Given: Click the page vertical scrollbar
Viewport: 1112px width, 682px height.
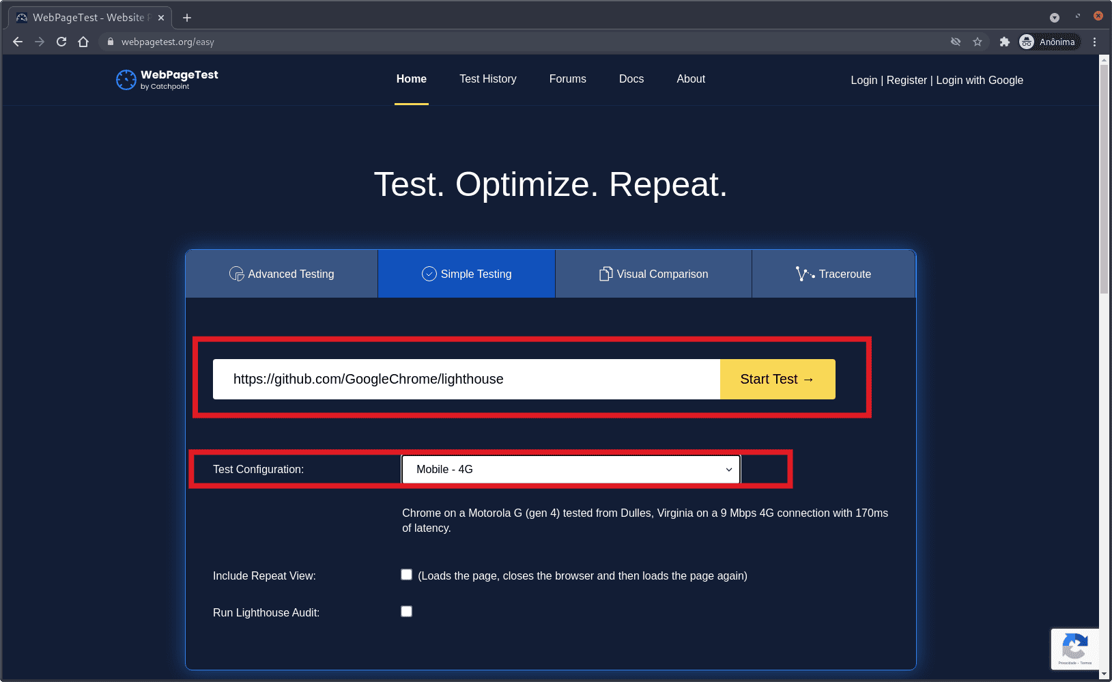Looking at the screenshot, I should click(x=1104, y=180).
